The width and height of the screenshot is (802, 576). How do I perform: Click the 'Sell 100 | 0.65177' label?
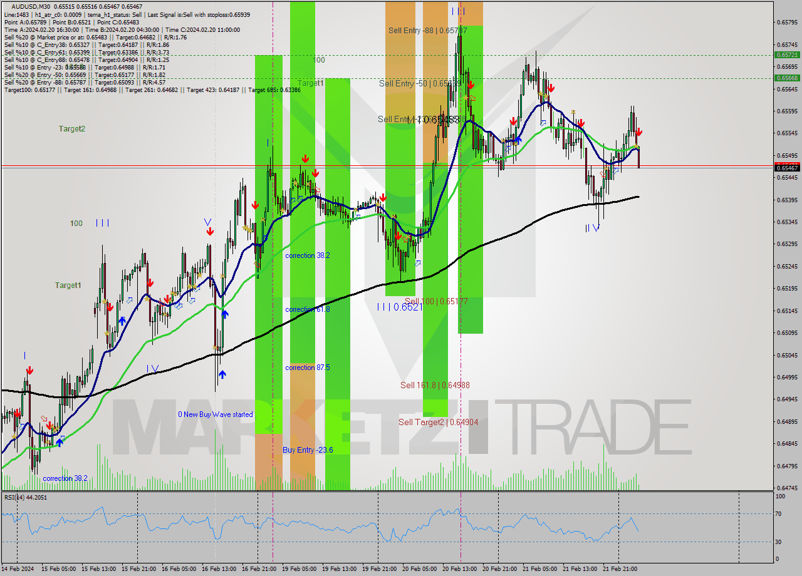pos(436,301)
